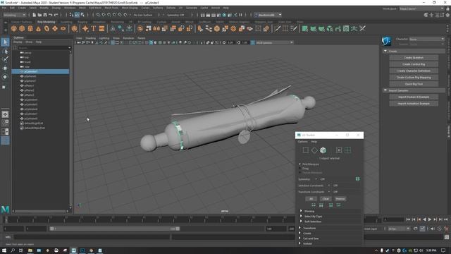The width and height of the screenshot is (451, 254).
Task: Click the timeline current frame marker
Action: click(x=6, y=219)
